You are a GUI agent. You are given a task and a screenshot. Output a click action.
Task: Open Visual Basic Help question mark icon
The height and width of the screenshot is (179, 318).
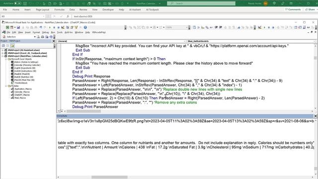click(85, 27)
